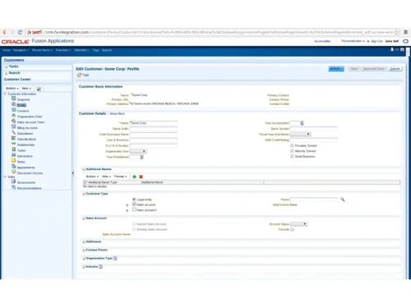This screenshot has height=308, width=411.
Task: Expand the Addresses section
Action: pyautogui.click(x=84, y=241)
